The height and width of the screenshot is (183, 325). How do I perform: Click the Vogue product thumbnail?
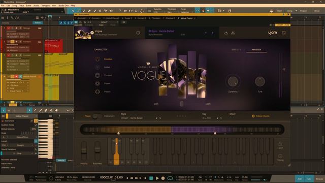(83, 33)
